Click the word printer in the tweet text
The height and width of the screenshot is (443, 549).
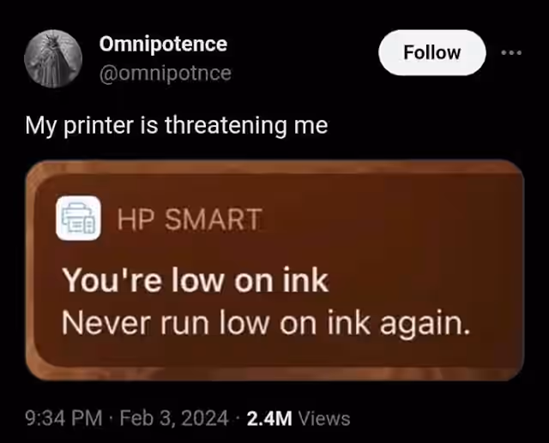tap(99, 126)
